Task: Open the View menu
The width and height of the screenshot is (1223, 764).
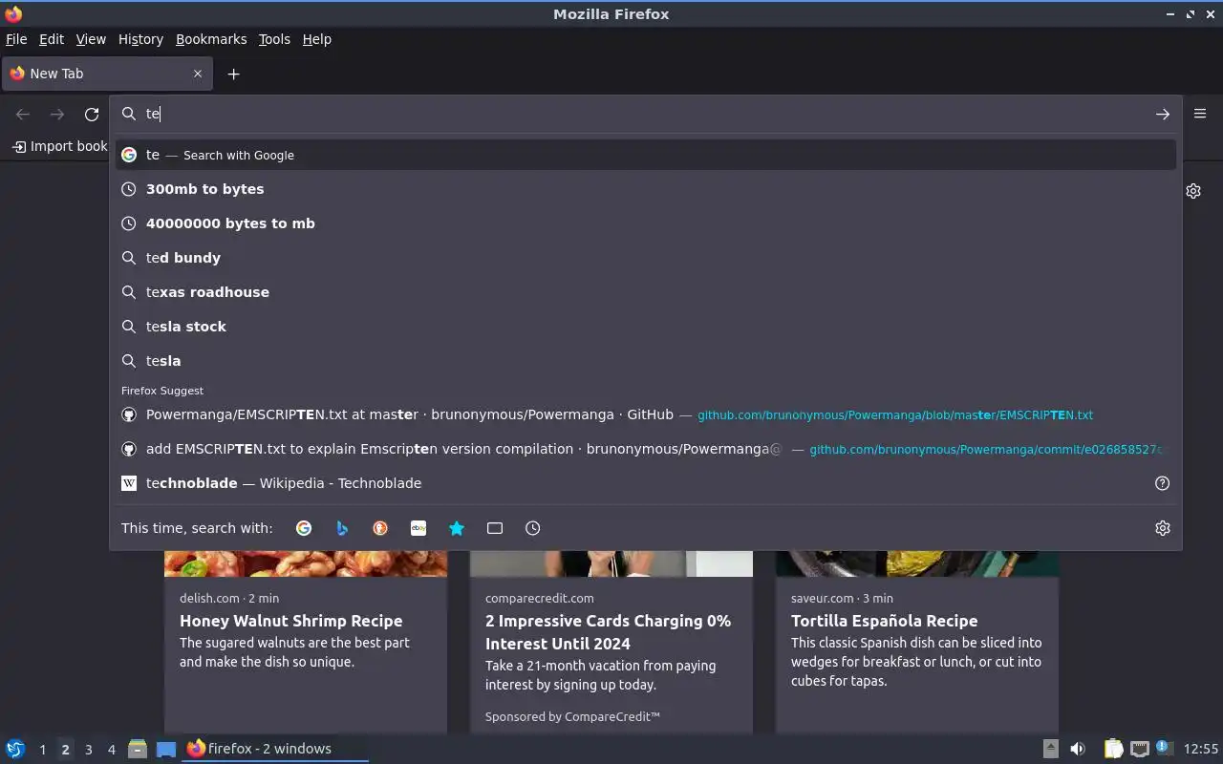Action: coord(91,39)
